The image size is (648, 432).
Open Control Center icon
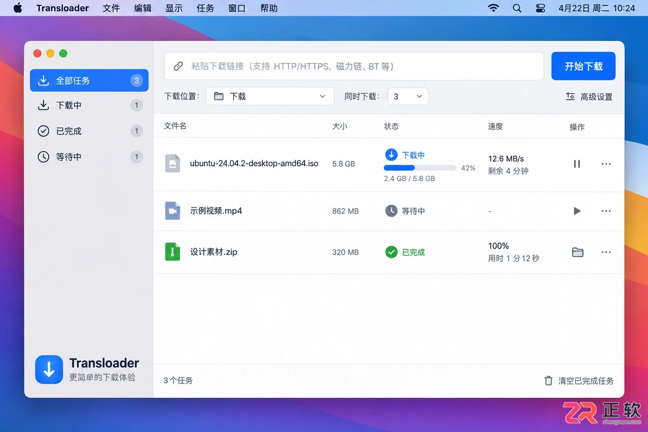(540, 8)
